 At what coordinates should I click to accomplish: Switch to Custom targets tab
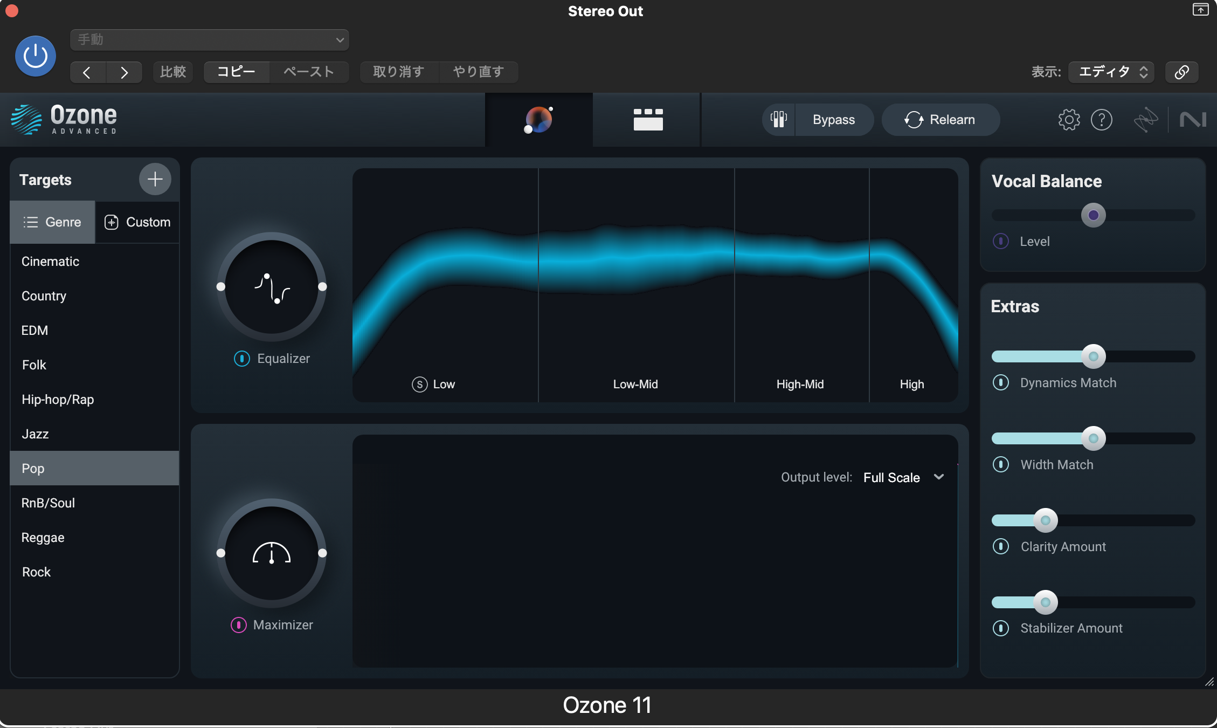click(x=137, y=222)
